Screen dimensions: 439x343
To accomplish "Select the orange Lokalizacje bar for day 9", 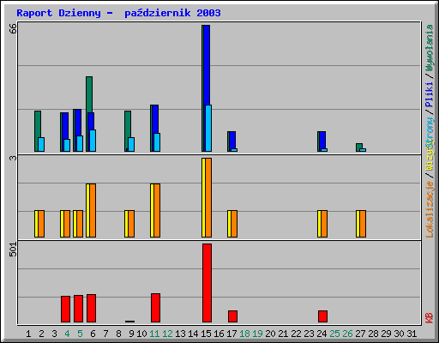I will 131,224.
